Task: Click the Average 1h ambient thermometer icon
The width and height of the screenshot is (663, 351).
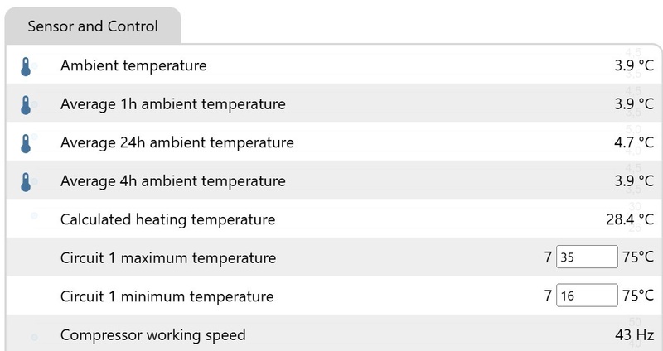Action: tap(26, 105)
